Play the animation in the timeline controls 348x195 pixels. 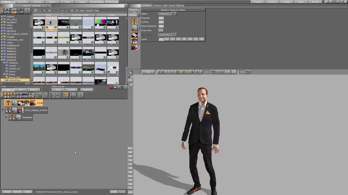pyautogui.click(x=171, y=72)
